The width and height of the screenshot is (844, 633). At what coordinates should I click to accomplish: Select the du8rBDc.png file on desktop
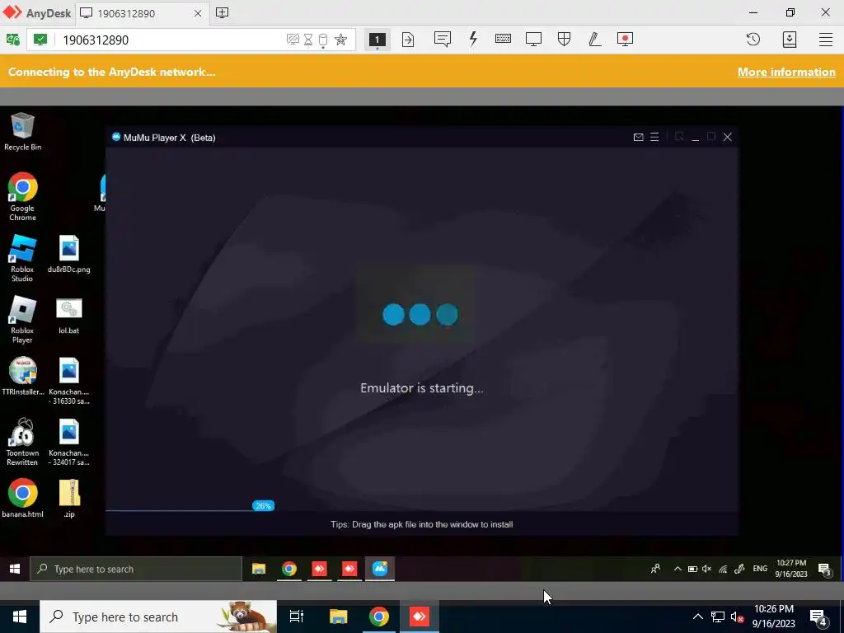[69, 254]
